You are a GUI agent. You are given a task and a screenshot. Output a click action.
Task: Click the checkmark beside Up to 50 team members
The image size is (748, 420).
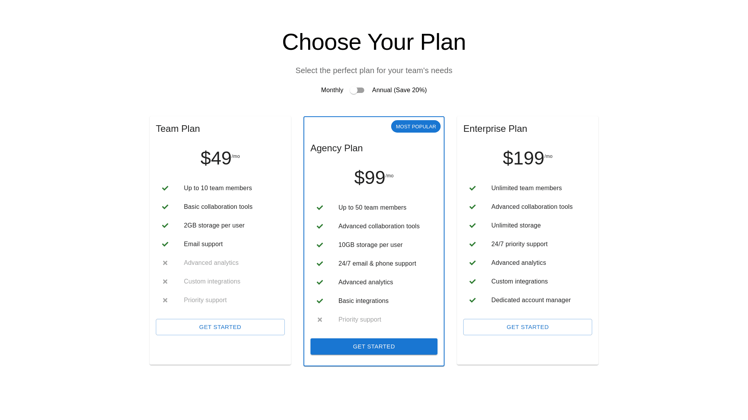pyautogui.click(x=320, y=208)
